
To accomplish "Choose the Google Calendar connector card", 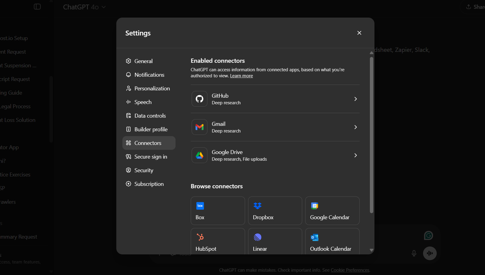I will pos(332,211).
